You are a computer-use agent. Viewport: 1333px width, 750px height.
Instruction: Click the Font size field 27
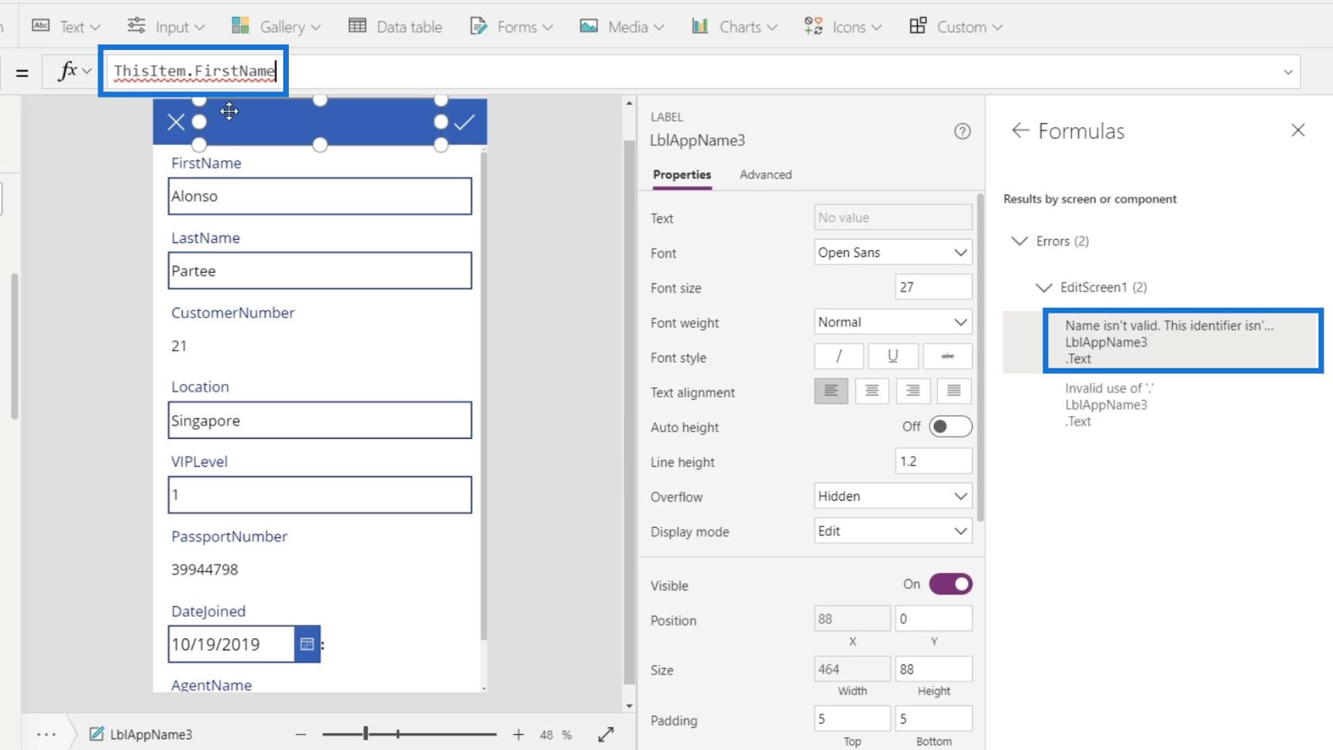pyautogui.click(x=933, y=287)
